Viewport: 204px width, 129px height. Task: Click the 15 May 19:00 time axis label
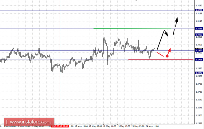point(81,126)
